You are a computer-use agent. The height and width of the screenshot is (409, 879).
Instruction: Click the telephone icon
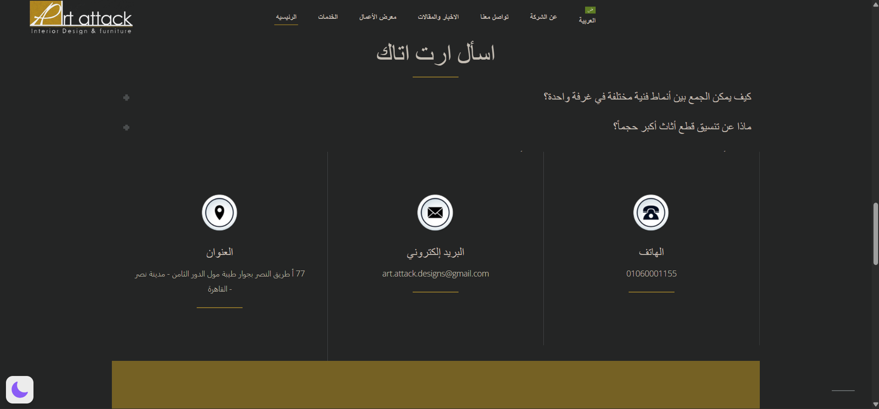coord(651,213)
